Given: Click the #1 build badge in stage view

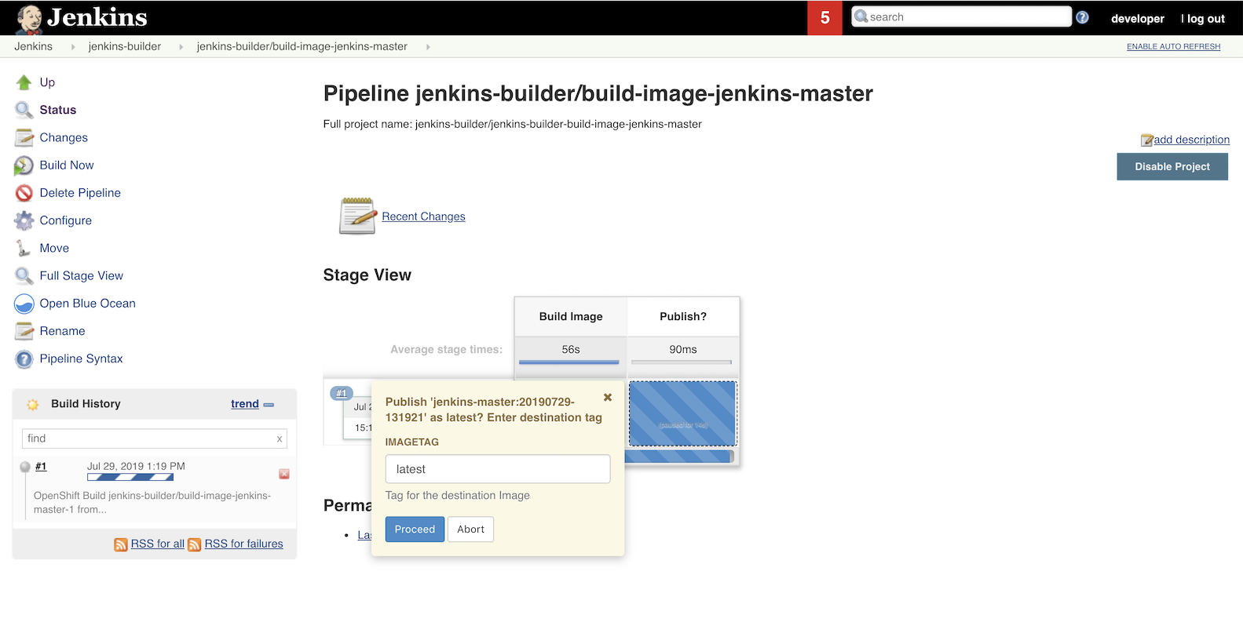Looking at the screenshot, I should [x=342, y=393].
